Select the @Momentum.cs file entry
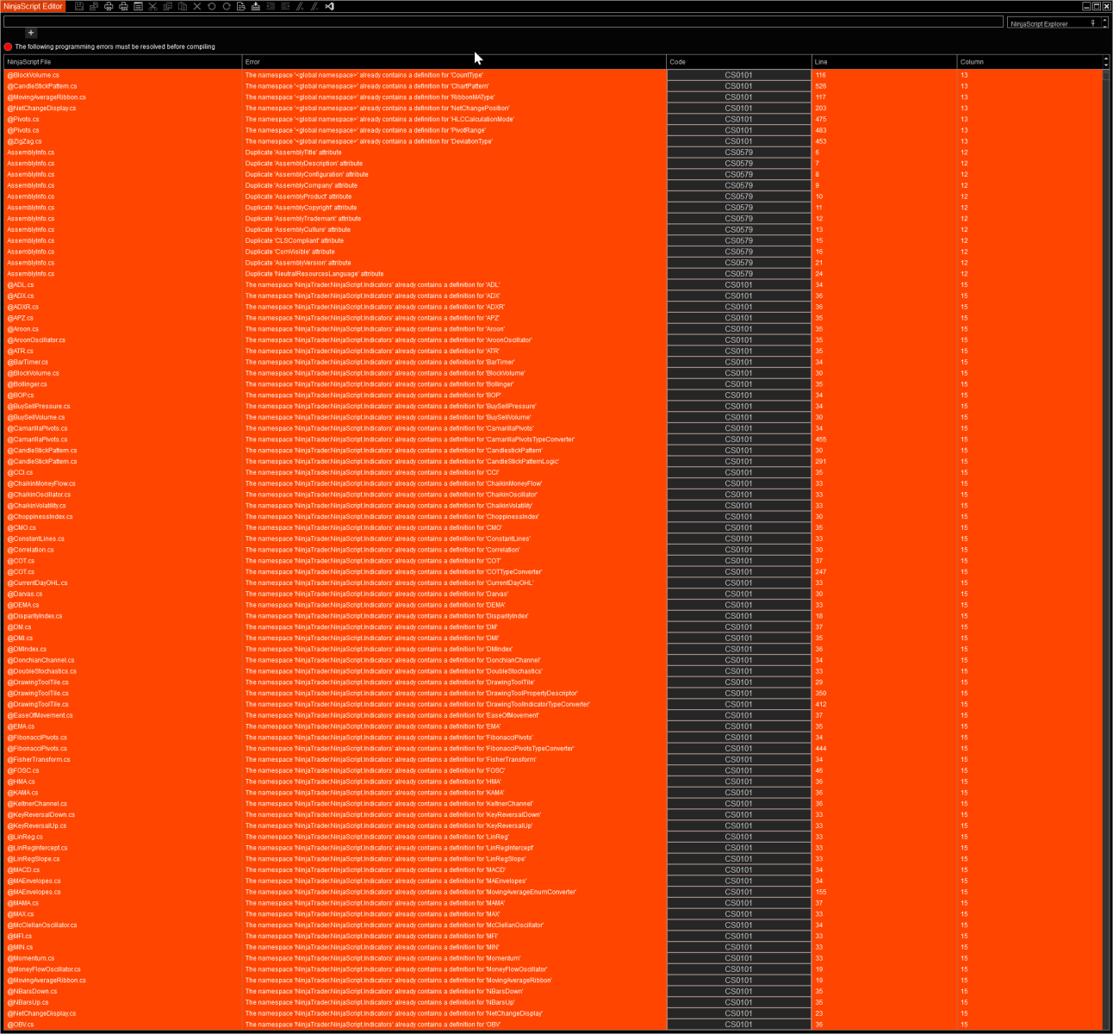Screen dimensions: 1113x1034 coord(30,958)
